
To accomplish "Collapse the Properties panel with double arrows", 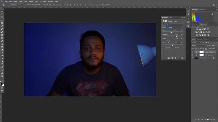I will (182, 18).
